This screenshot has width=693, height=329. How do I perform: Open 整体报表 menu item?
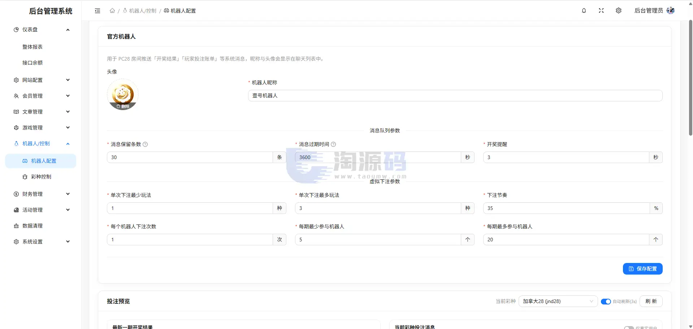[x=40, y=47]
